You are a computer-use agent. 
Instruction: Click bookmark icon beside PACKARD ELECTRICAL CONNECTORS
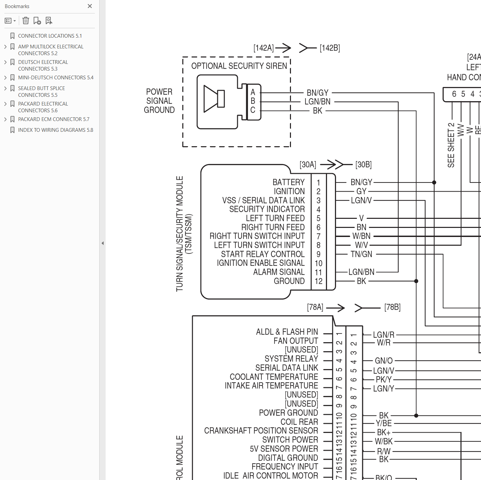click(12, 104)
